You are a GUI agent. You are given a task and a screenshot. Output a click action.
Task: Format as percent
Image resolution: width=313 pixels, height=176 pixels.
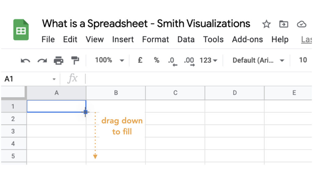(157, 60)
